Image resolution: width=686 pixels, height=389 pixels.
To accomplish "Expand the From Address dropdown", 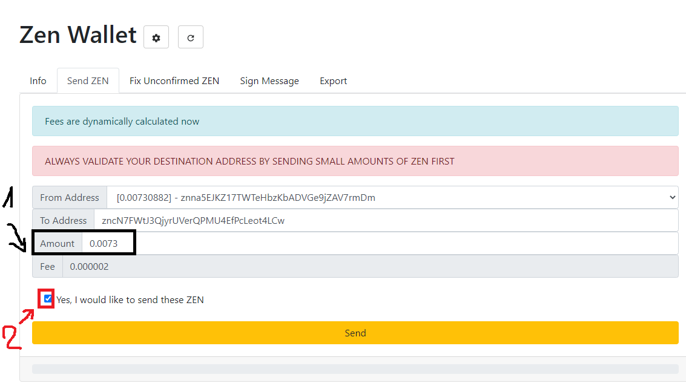I will pos(392,198).
